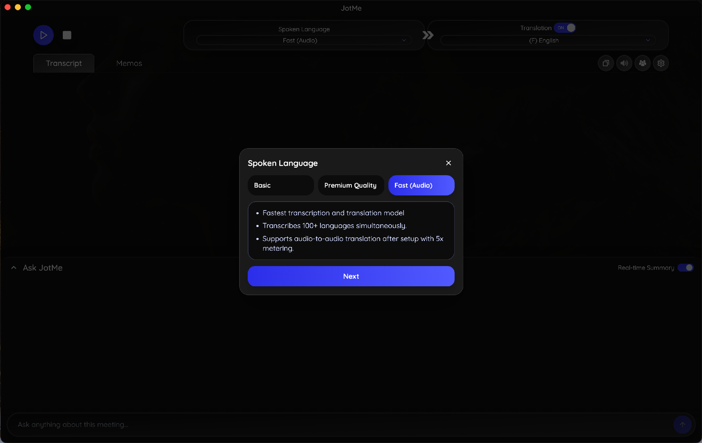Viewport: 702px width, 443px height.
Task: Click the yellow minimize window button
Action: pyautogui.click(x=18, y=7)
